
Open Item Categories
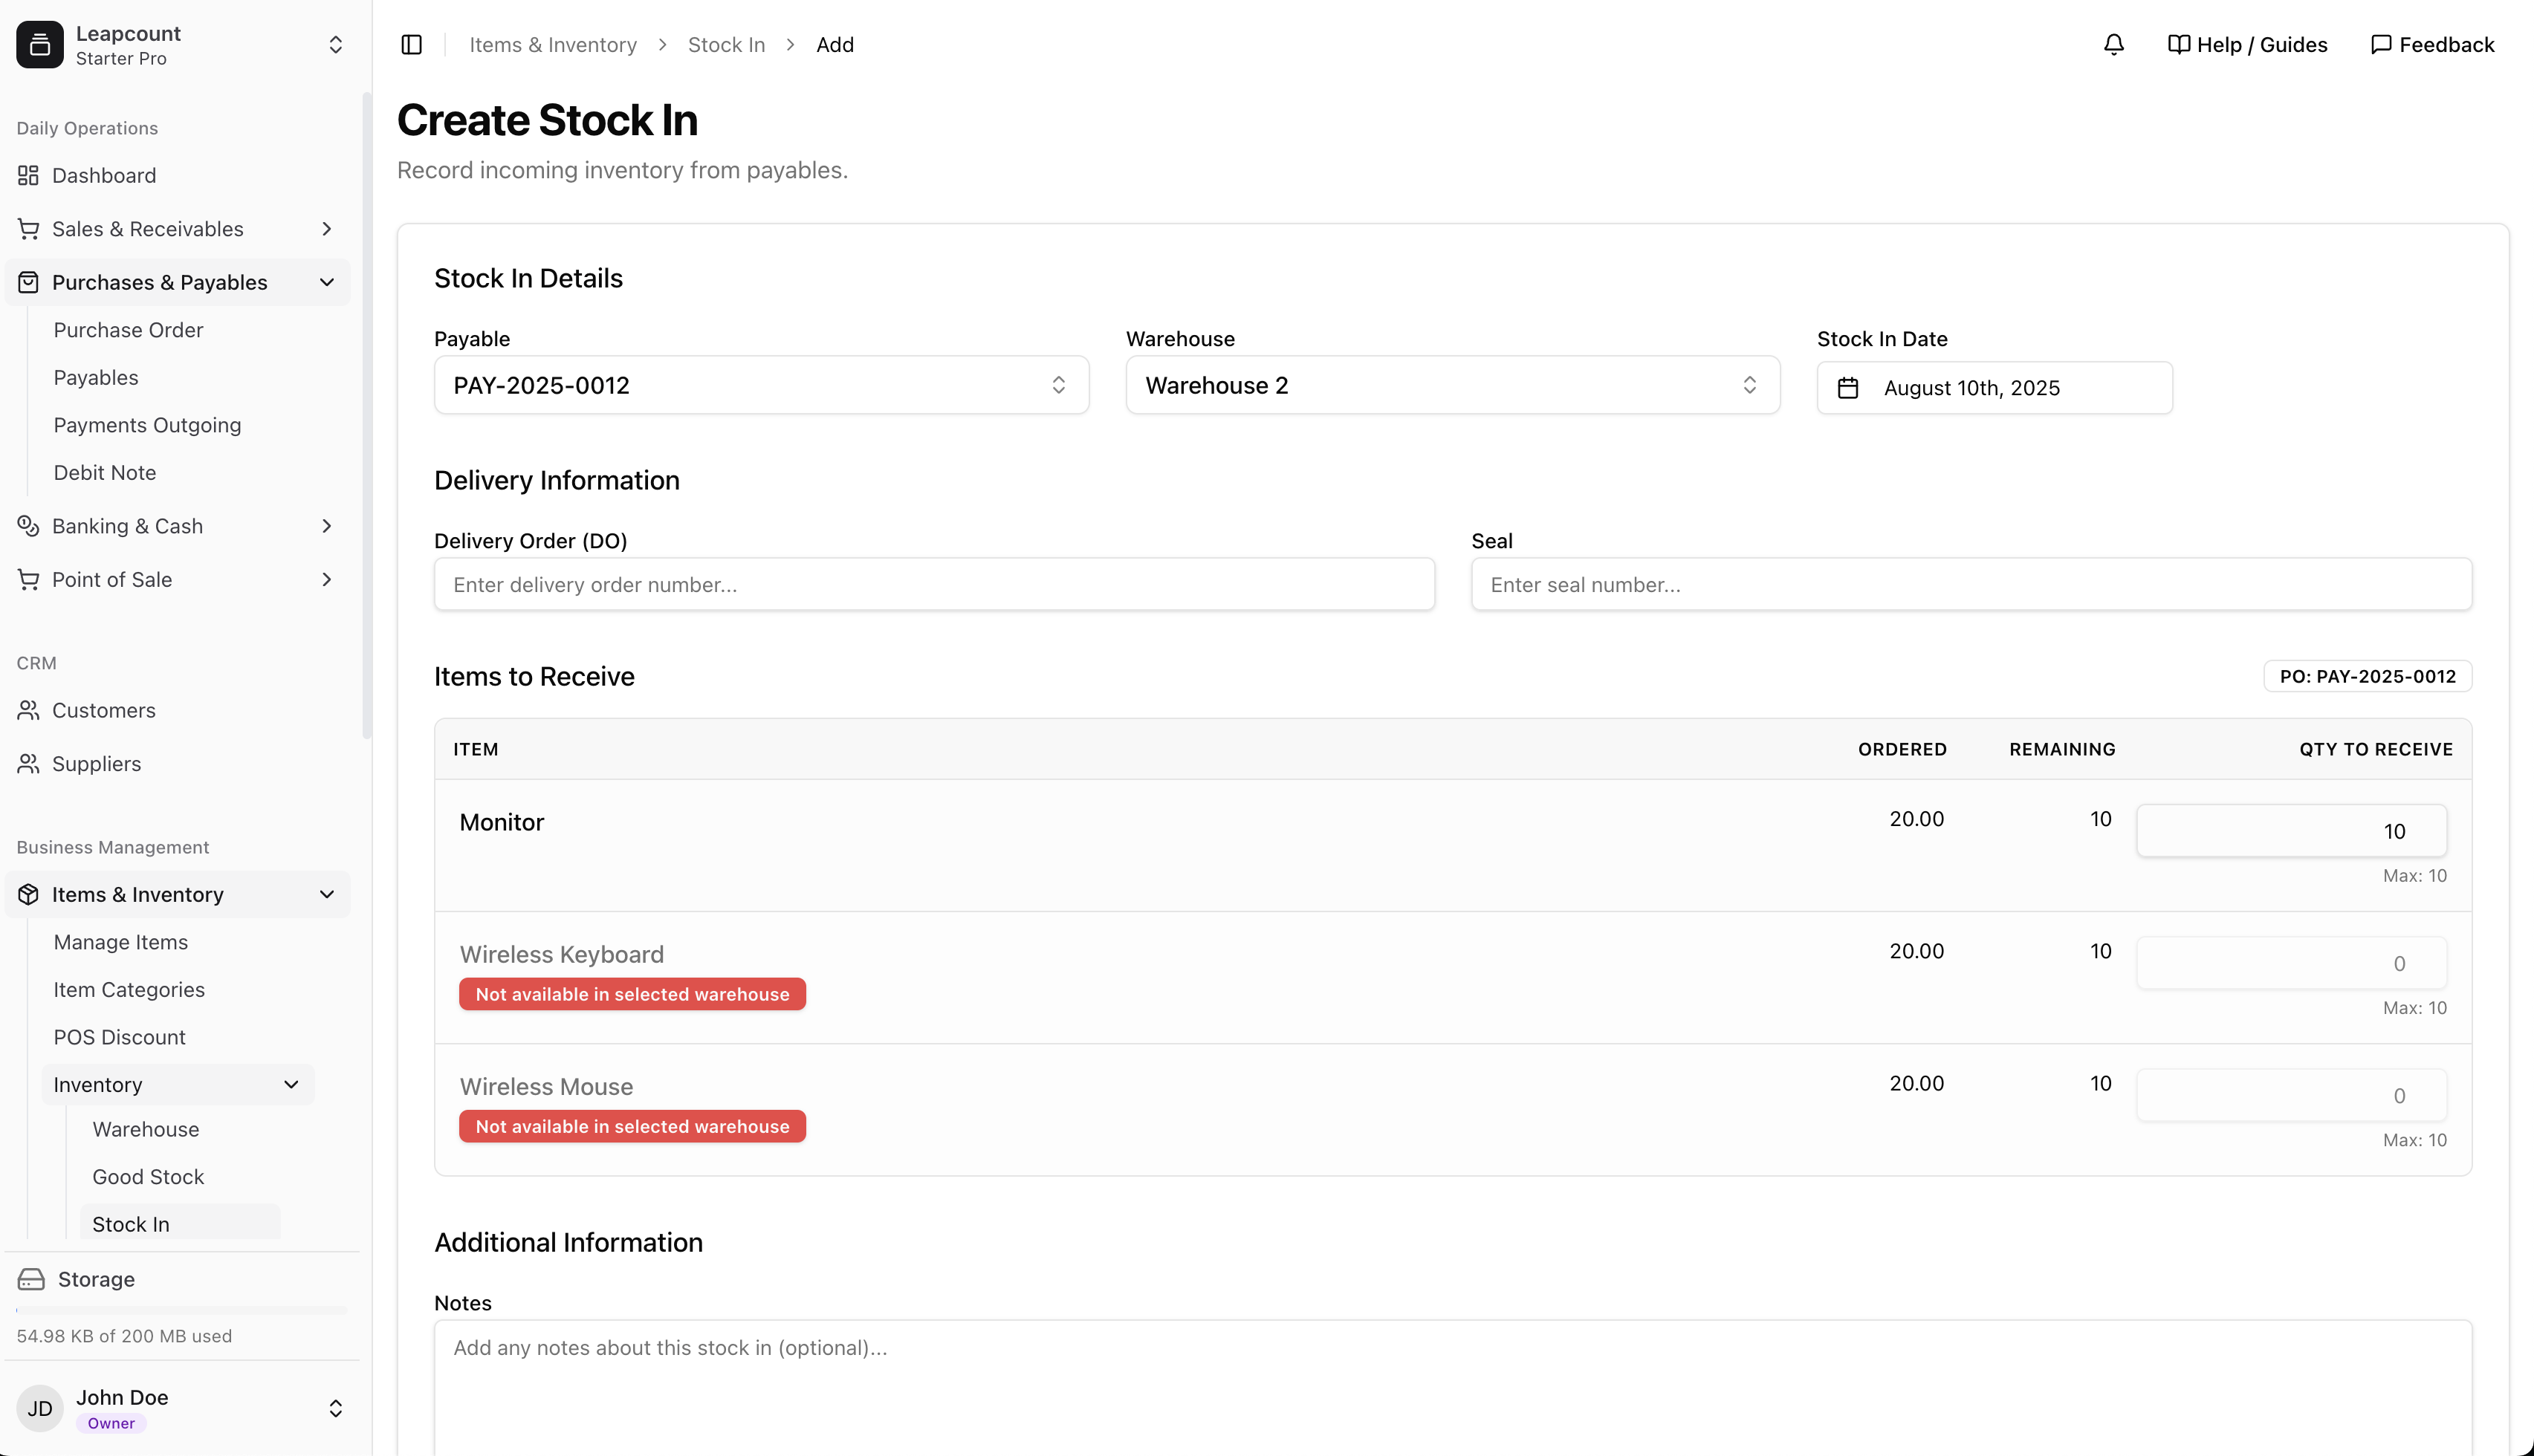pos(129,990)
